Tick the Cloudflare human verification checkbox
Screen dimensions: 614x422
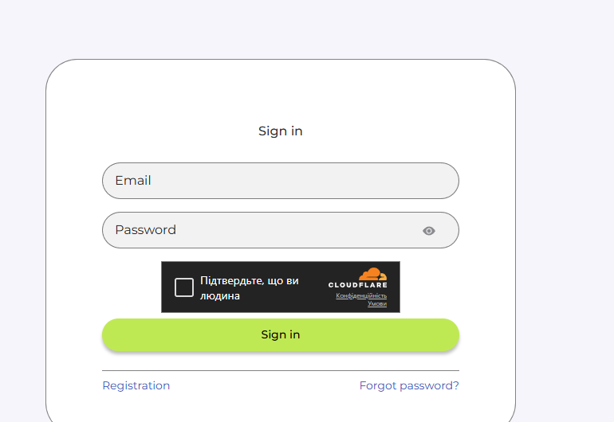[x=184, y=287]
